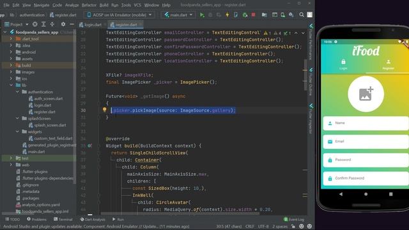
Task: Open the Flutter Inspector side panel
Action: (x=311, y=119)
